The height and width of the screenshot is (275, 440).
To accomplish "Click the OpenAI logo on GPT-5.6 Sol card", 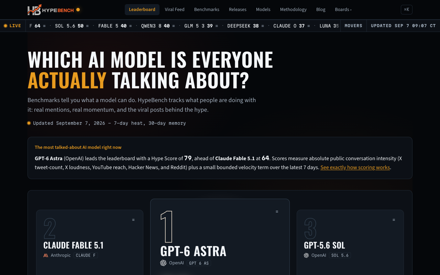I will 306,255.
